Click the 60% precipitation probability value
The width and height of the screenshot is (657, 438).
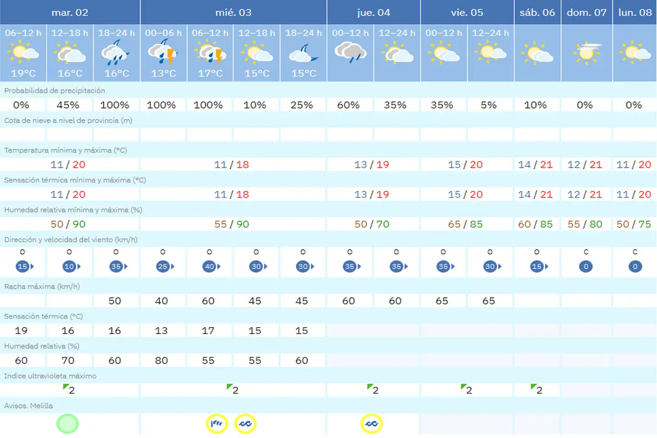pyautogui.click(x=348, y=105)
